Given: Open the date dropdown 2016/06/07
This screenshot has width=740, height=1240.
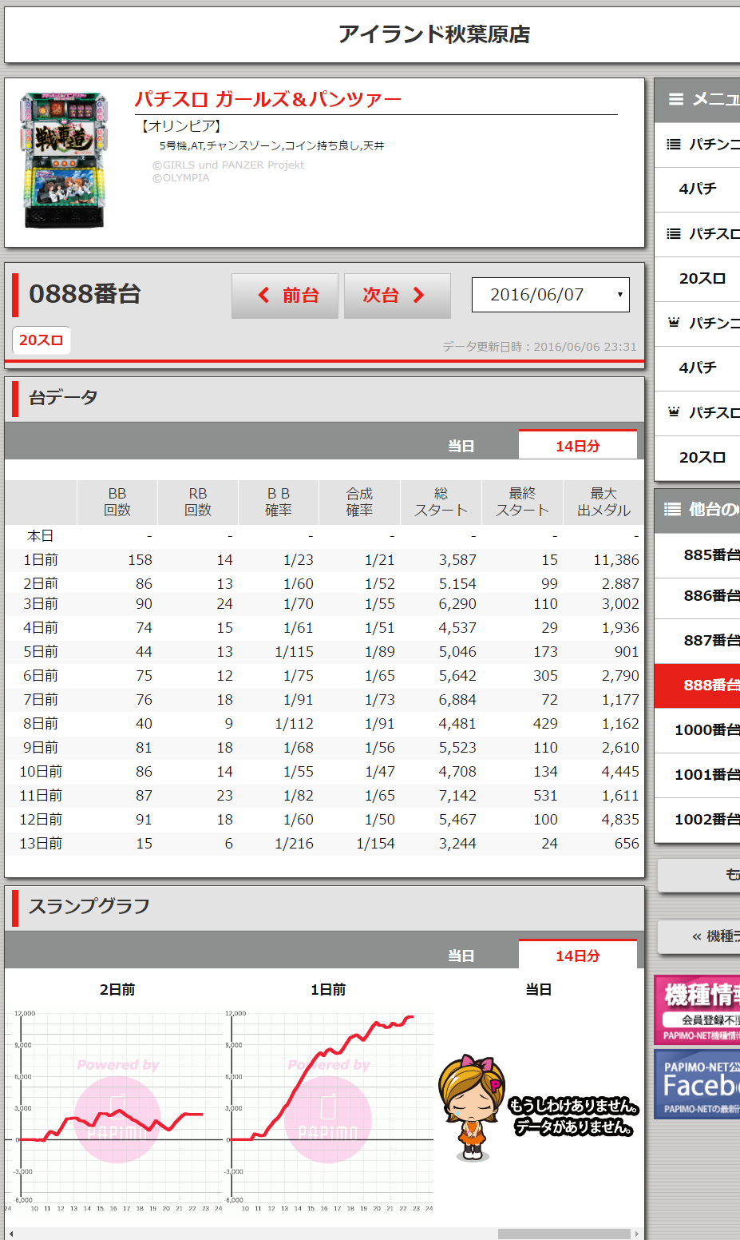Looking at the screenshot, I should click(x=551, y=295).
